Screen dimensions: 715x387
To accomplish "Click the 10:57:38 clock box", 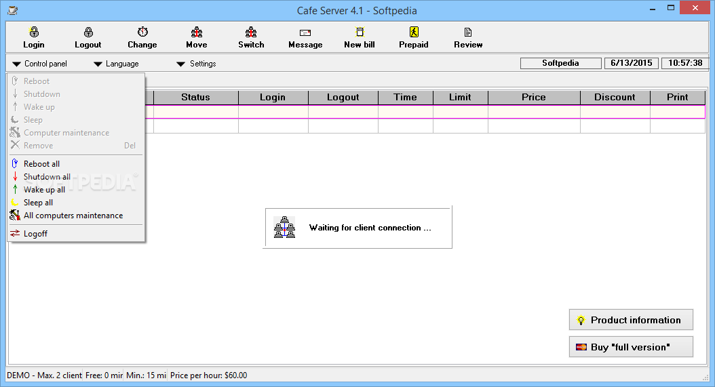I will point(685,63).
